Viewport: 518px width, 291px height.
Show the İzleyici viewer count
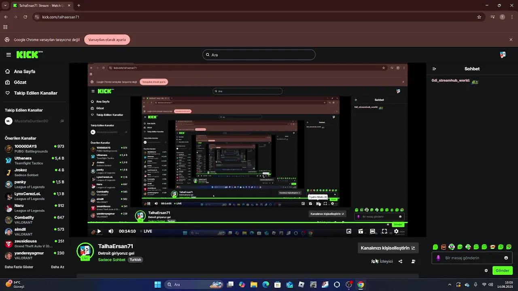click(382, 261)
